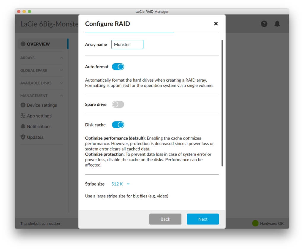Viewport: 304px width, 250px height.
Task: Click the dialog vertical scrollbar
Action: coord(222,103)
